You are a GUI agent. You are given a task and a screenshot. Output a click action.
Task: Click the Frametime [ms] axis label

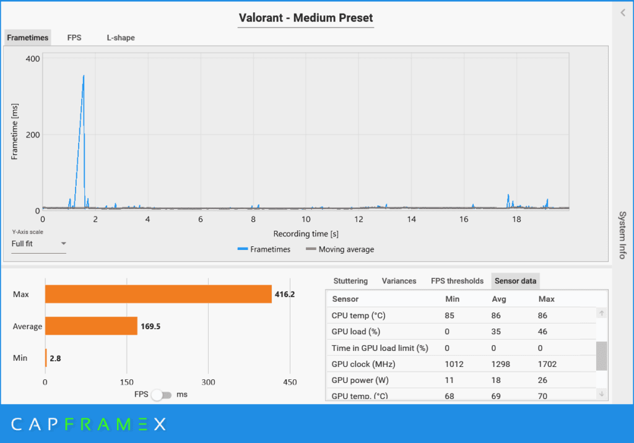tap(15, 132)
